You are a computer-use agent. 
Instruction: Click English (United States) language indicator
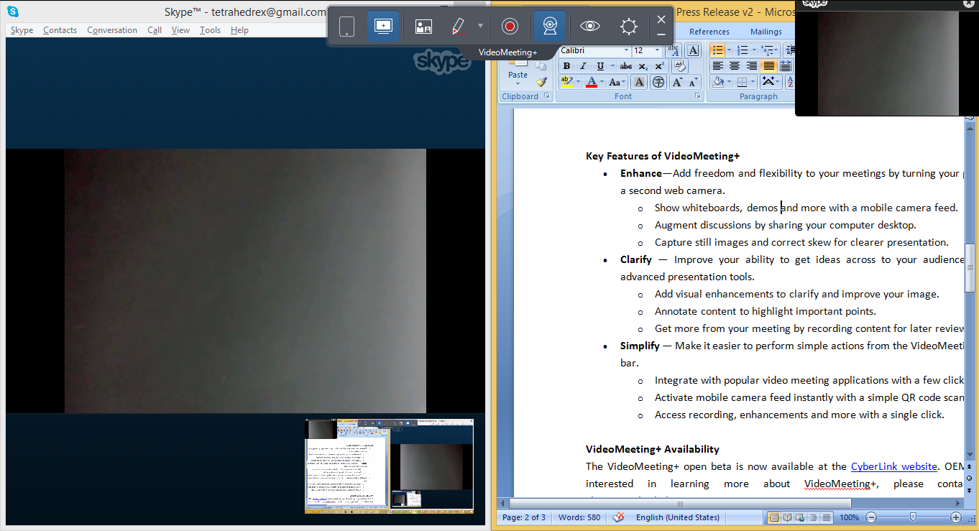click(x=678, y=517)
